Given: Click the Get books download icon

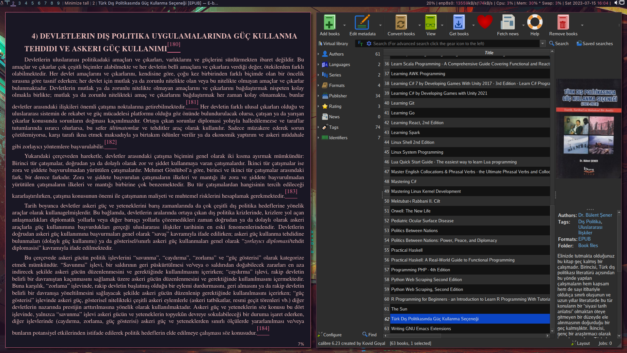Looking at the screenshot, I should pyautogui.click(x=458, y=23).
